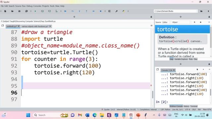Run current cell toolbar icon
This screenshot has height=119, width=212.
[x=42, y=11]
